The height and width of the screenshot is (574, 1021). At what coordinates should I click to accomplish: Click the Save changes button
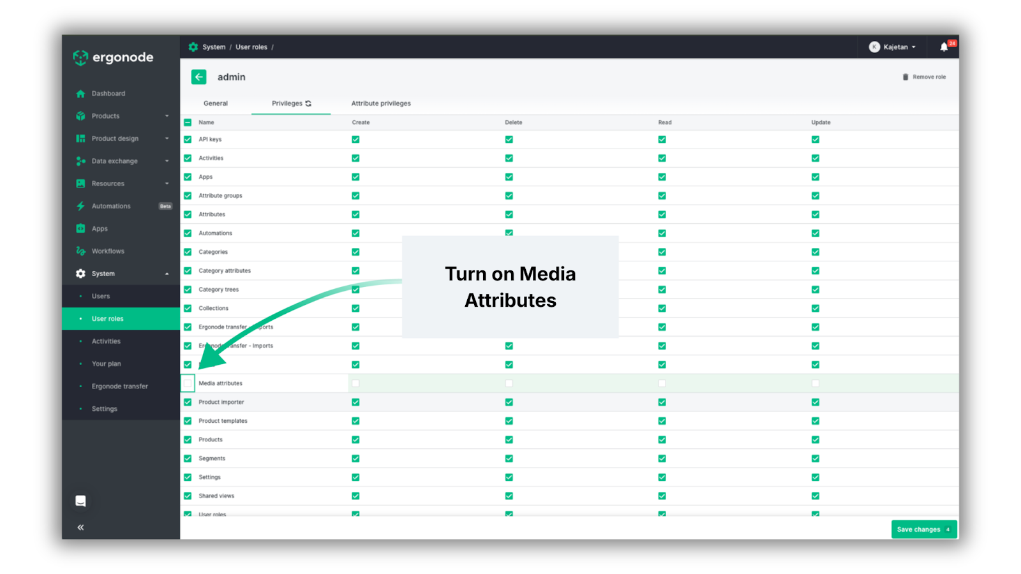pyautogui.click(x=924, y=529)
